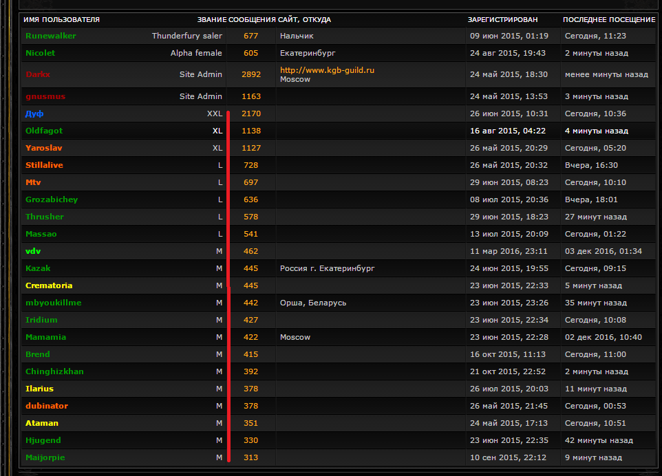662x476 pixels.
Task: View the 677 posts by Runewalker
Action: tap(251, 36)
